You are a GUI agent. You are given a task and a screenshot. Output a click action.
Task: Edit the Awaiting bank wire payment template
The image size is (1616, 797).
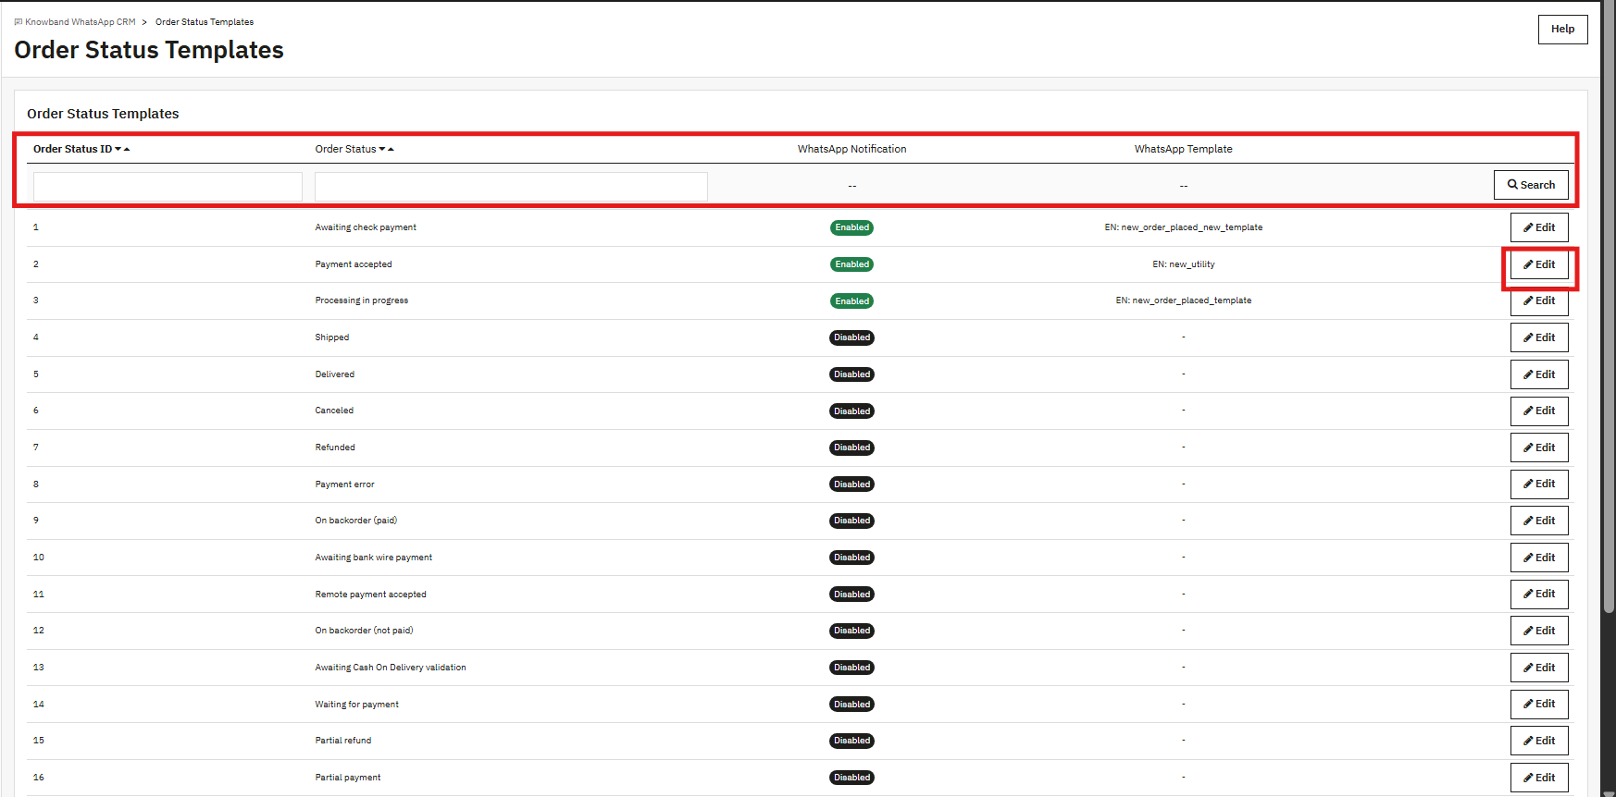[1539, 558]
